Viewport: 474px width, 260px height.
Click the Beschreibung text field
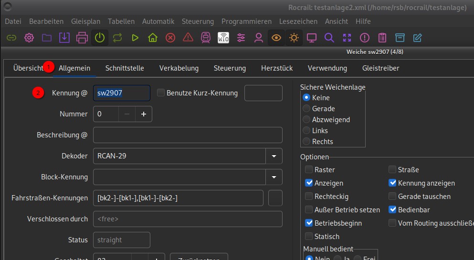(x=188, y=135)
